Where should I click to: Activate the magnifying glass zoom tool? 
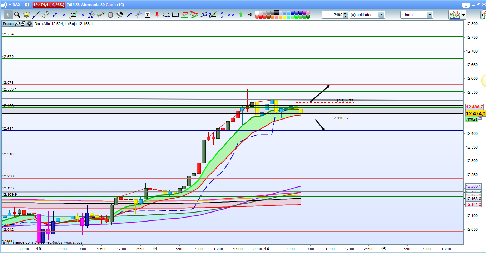point(17,15)
